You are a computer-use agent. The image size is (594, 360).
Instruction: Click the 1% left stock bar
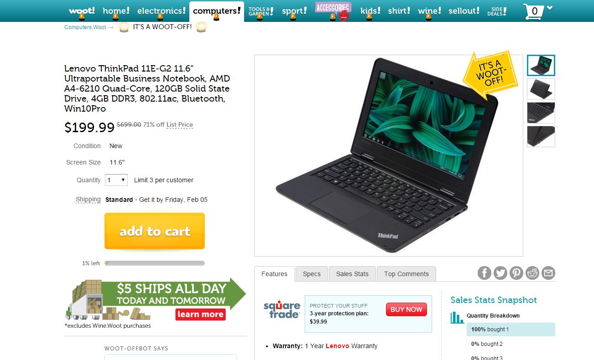click(155, 263)
